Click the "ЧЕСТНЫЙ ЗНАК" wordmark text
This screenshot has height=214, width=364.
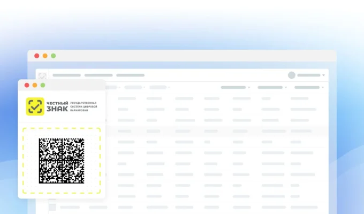pyautogui.click(x=57, y=106)
